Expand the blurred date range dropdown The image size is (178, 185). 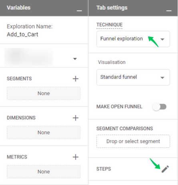click(x=41, y=57)
